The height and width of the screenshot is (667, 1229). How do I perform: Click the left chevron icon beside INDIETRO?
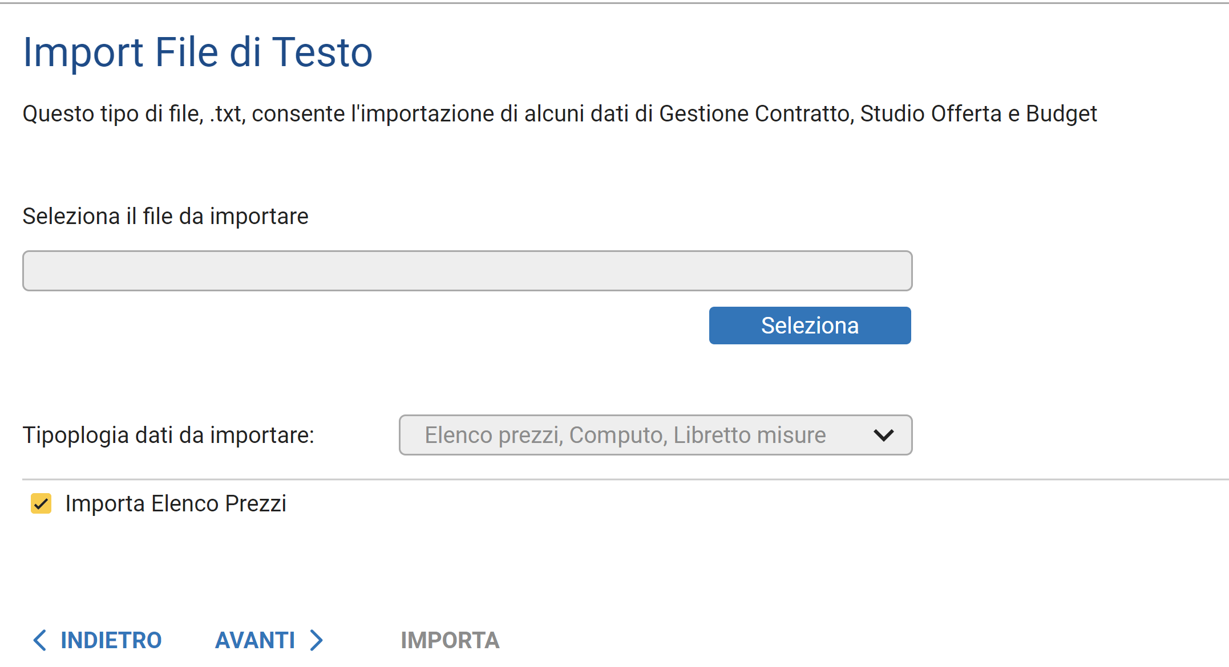click(x=39, y=640)
